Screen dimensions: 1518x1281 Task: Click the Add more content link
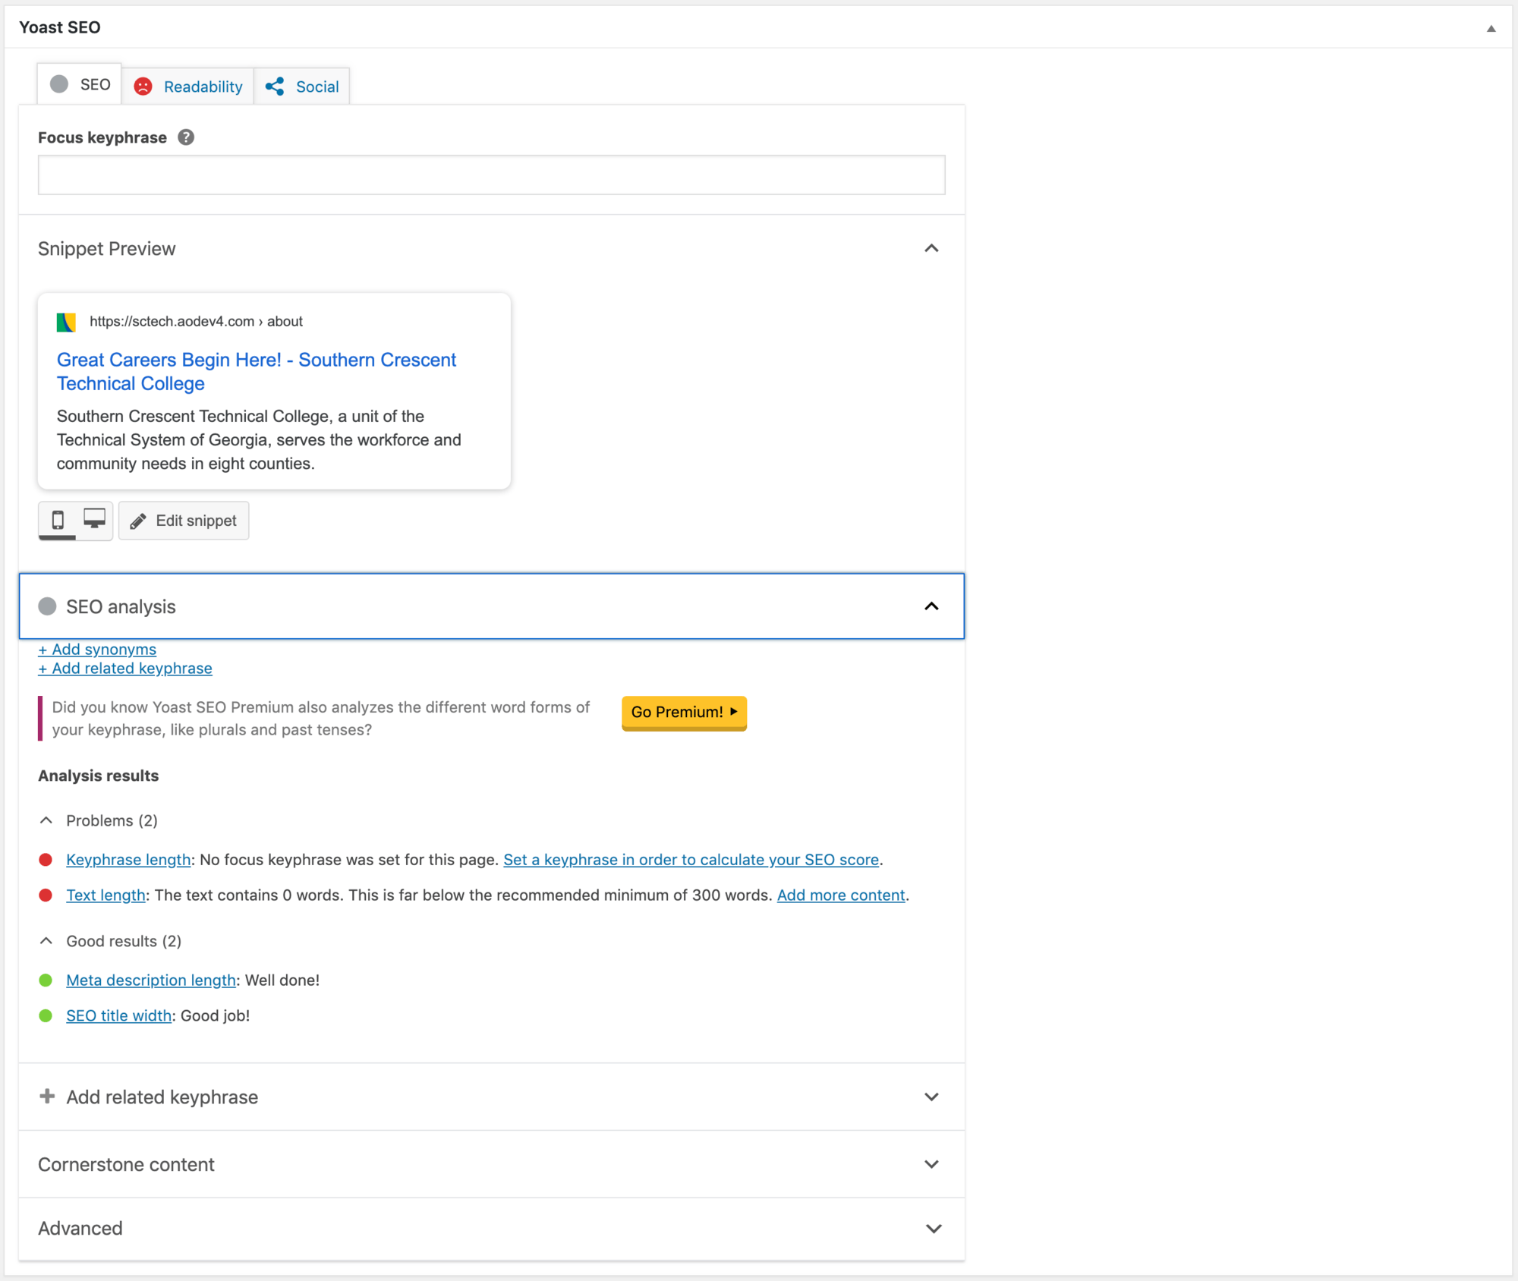(x=841, y=895)
